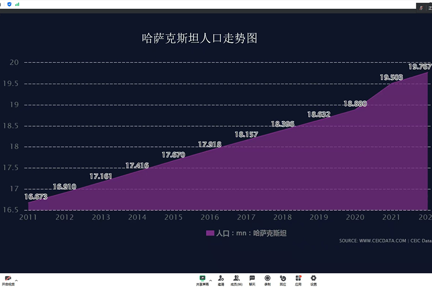Click the WWW.CEICDATA.COM source link
Image resolution: width=432 pixels, height=288 pixels.
(x=382, y=241)
